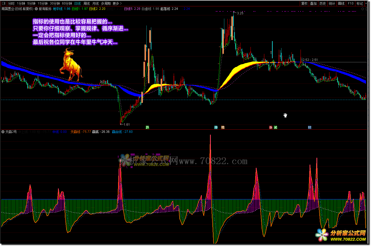Viewport: 371px width, 246px height.
Task: Click the 白虚线: 1.98 value label
Action: pos(150,9)
